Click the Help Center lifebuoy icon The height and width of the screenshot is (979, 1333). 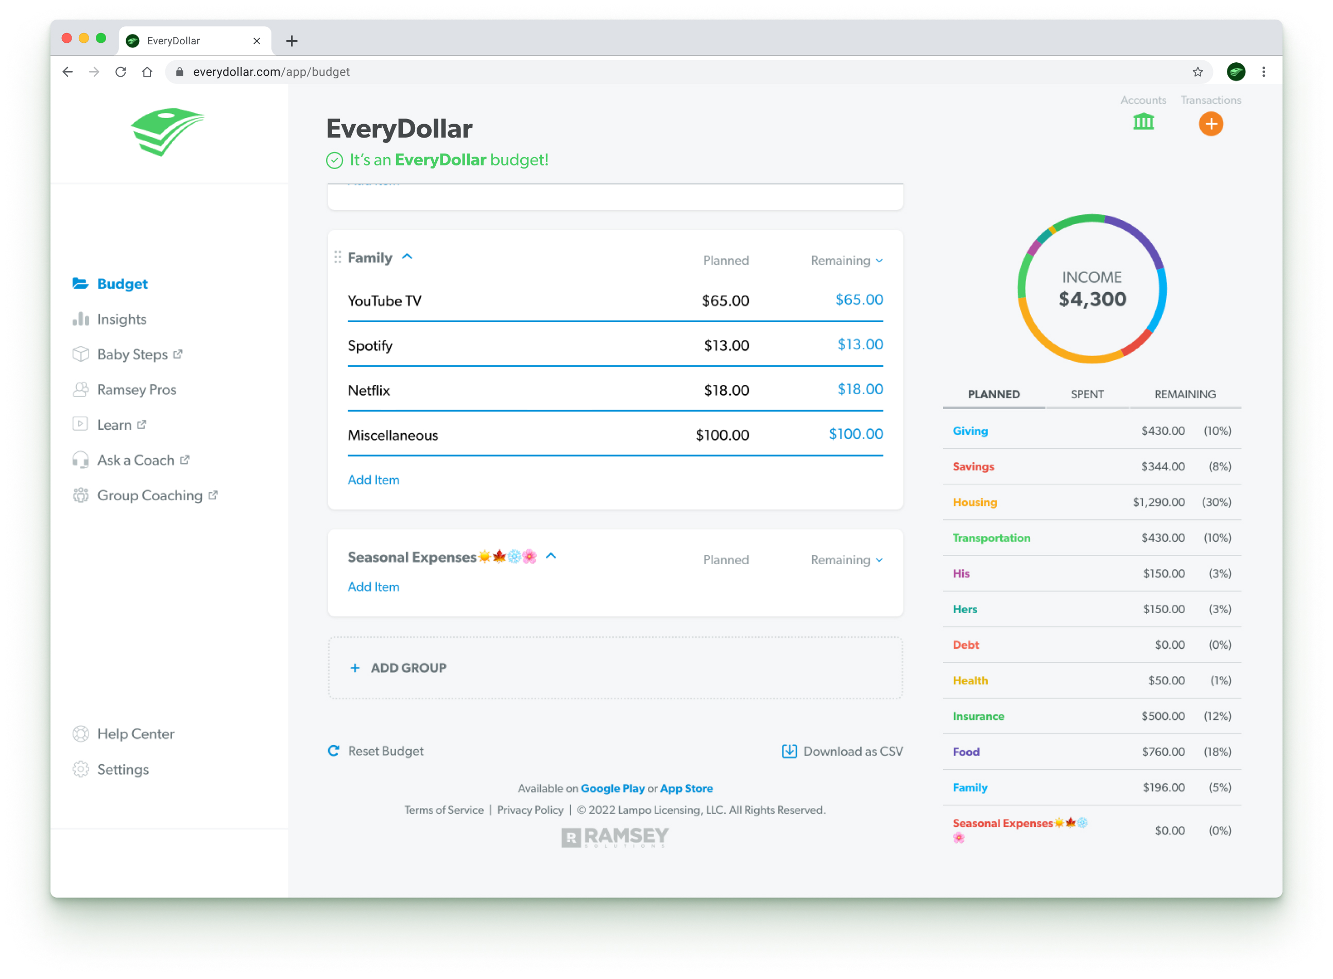click(80, 734)
